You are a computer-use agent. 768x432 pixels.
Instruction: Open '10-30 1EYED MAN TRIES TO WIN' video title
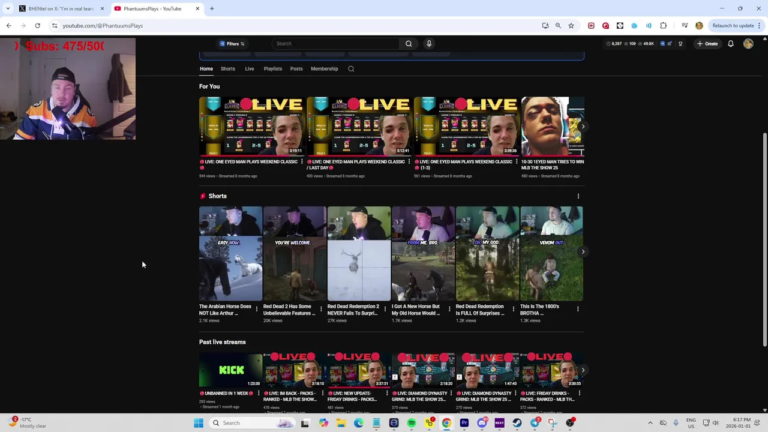pos(553,165)
